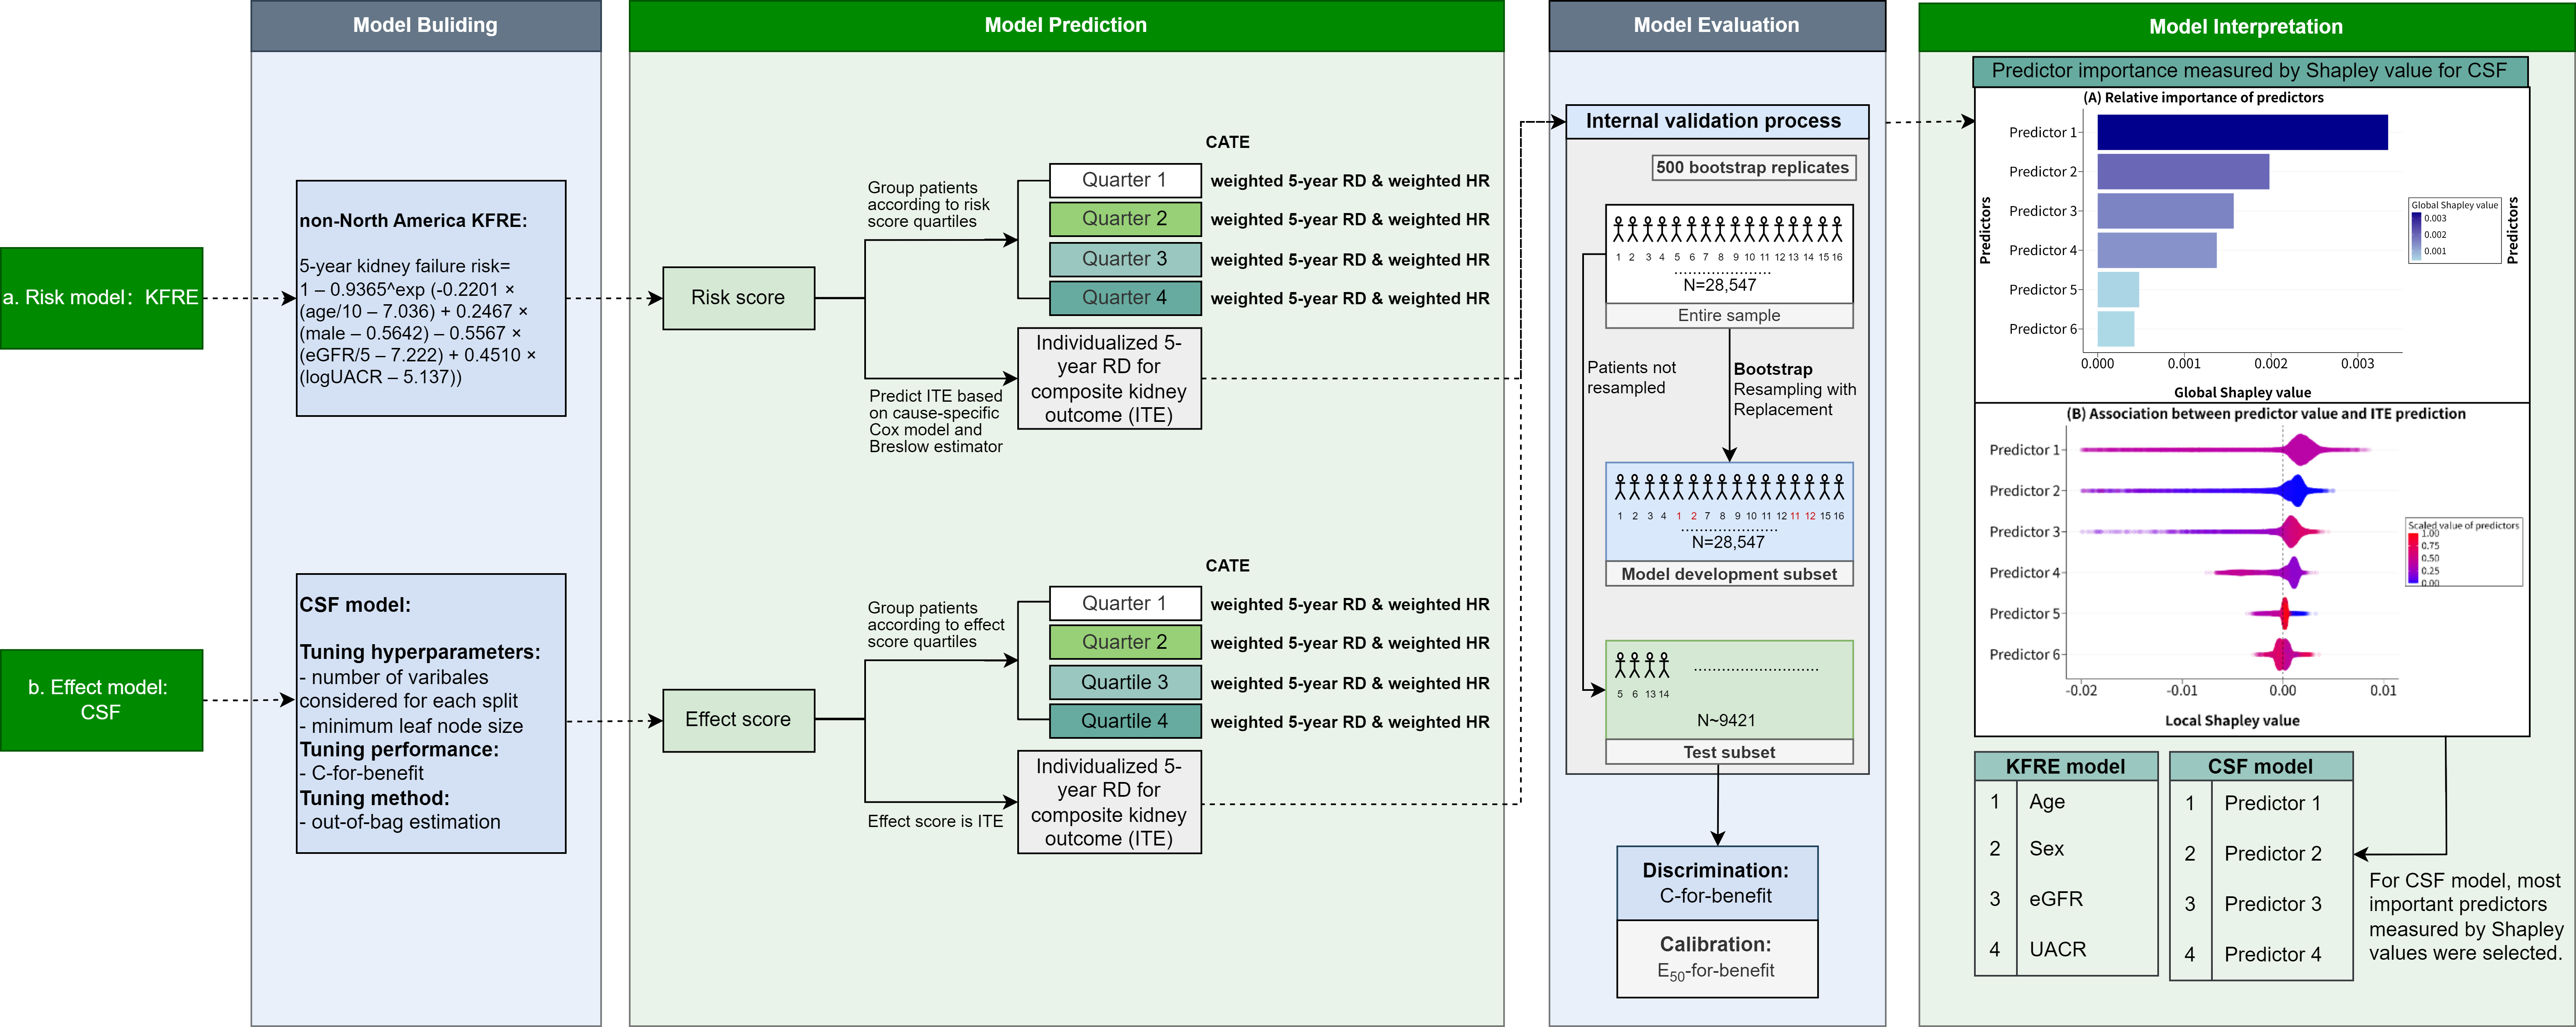The width and height of the screenshot is (2576, 1027).
Task: Click the KFRE model table header
Action: click(2066, 766)
